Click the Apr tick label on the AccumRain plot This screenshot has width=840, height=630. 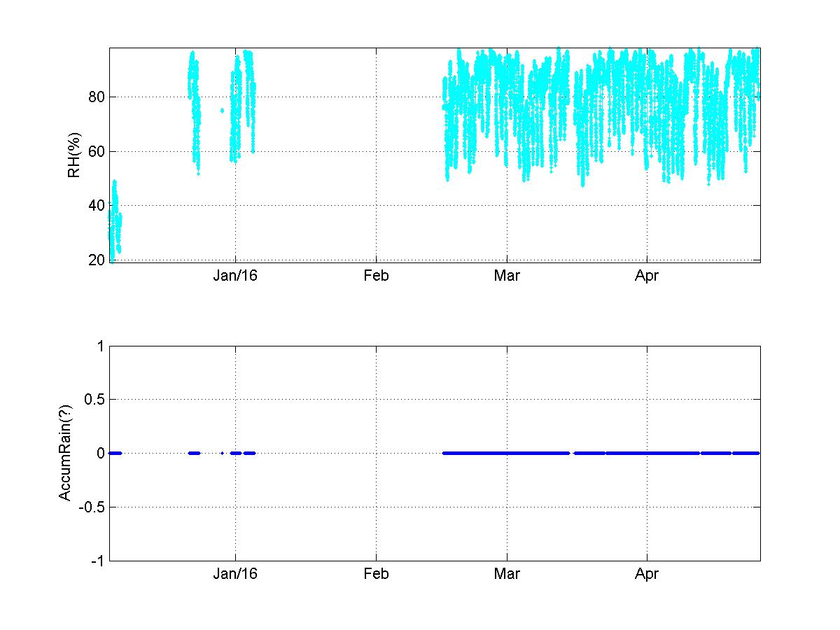coord(646,575)
